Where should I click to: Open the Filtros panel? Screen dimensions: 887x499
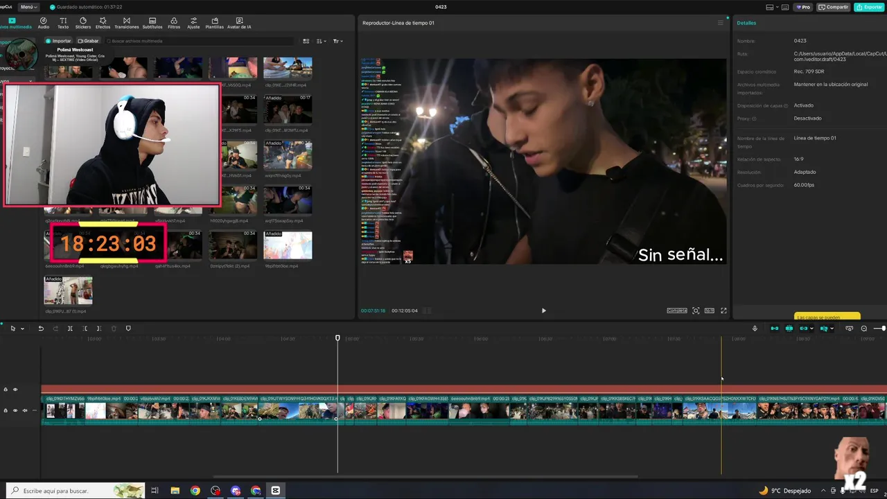[x=174, y=23]
